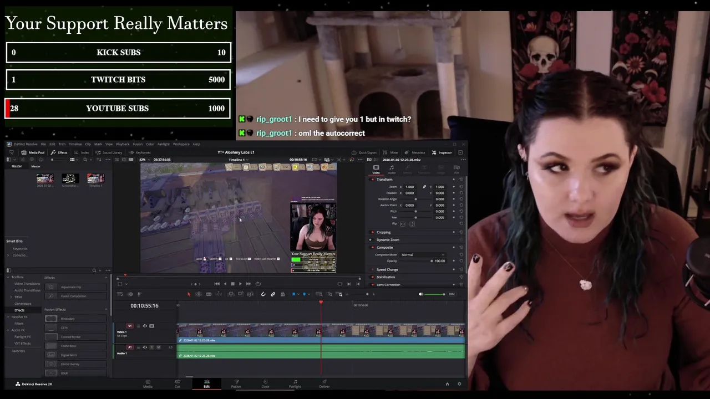Open the Flag color dropdown arrow

point(297,294)
